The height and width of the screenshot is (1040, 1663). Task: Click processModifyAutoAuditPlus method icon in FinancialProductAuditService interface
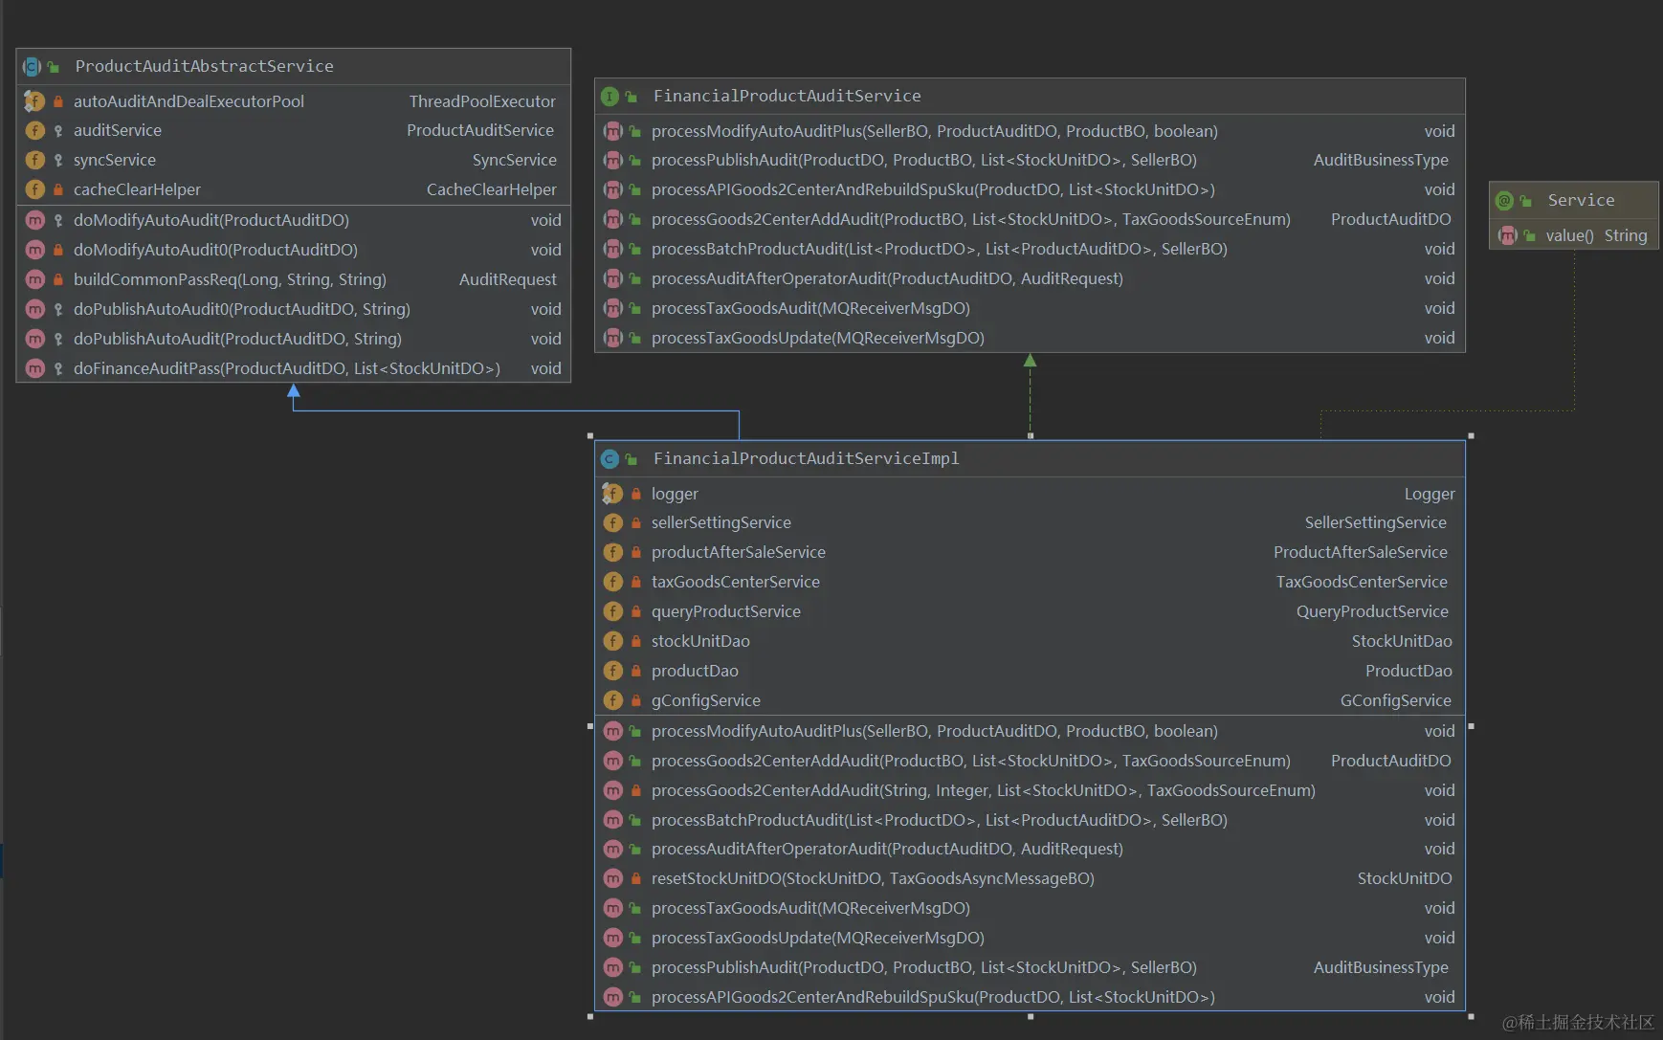click(x=612, y=131)
